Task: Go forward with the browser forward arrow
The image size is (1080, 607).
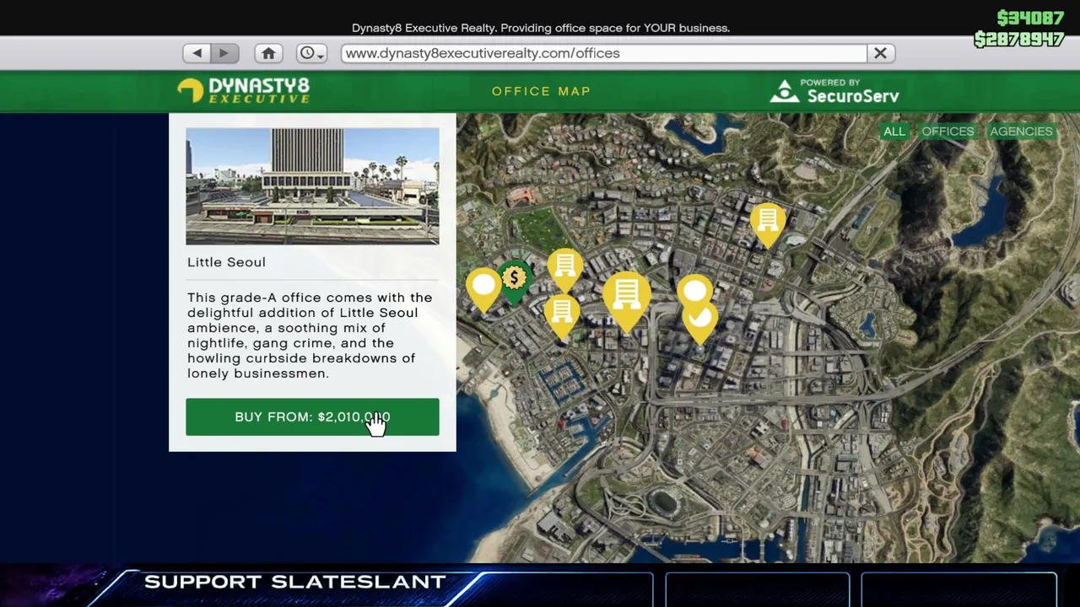Action: point(224,53)
